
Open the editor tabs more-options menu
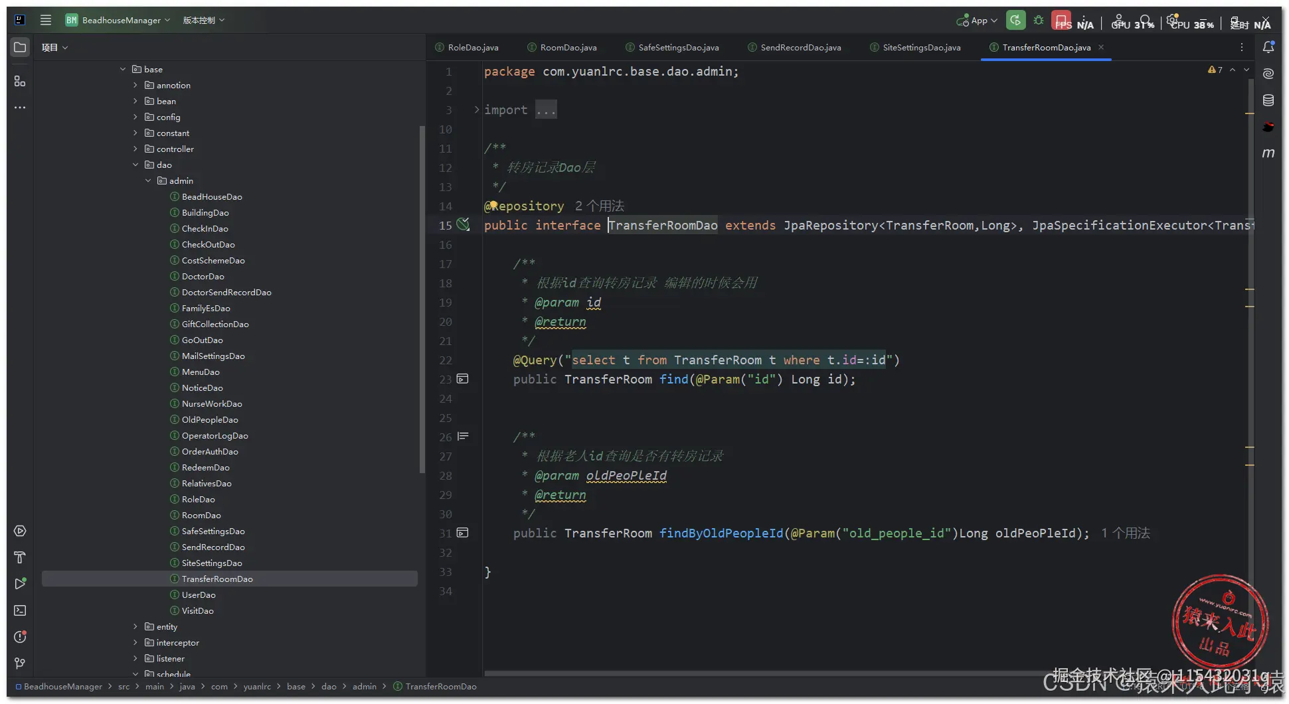click(1242, 47)
